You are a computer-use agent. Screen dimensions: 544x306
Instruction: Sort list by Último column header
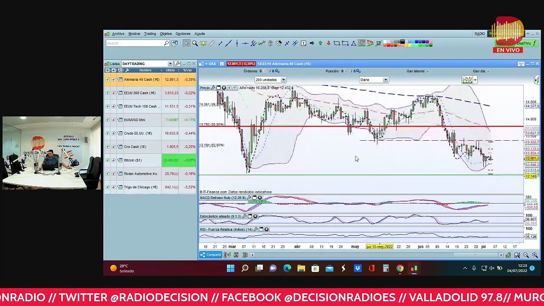point(170,70)
